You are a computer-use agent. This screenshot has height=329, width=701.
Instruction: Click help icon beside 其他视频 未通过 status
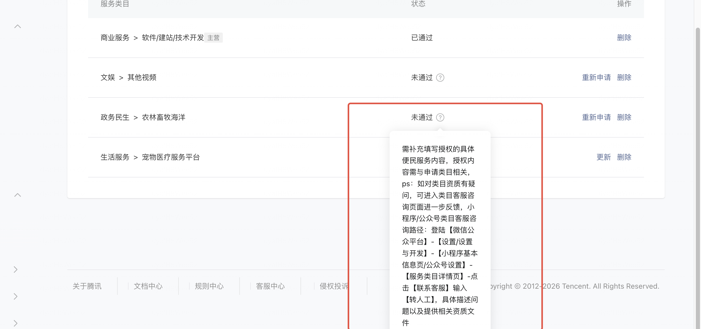[440, 78]
